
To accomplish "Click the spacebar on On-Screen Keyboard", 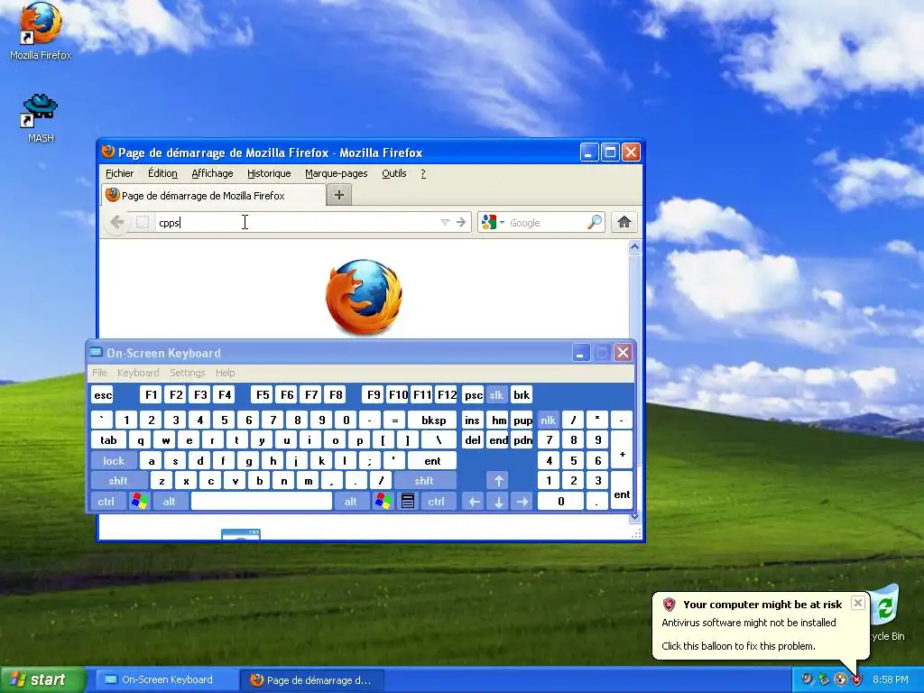I will pyautogui.click(x=262, y=502).
